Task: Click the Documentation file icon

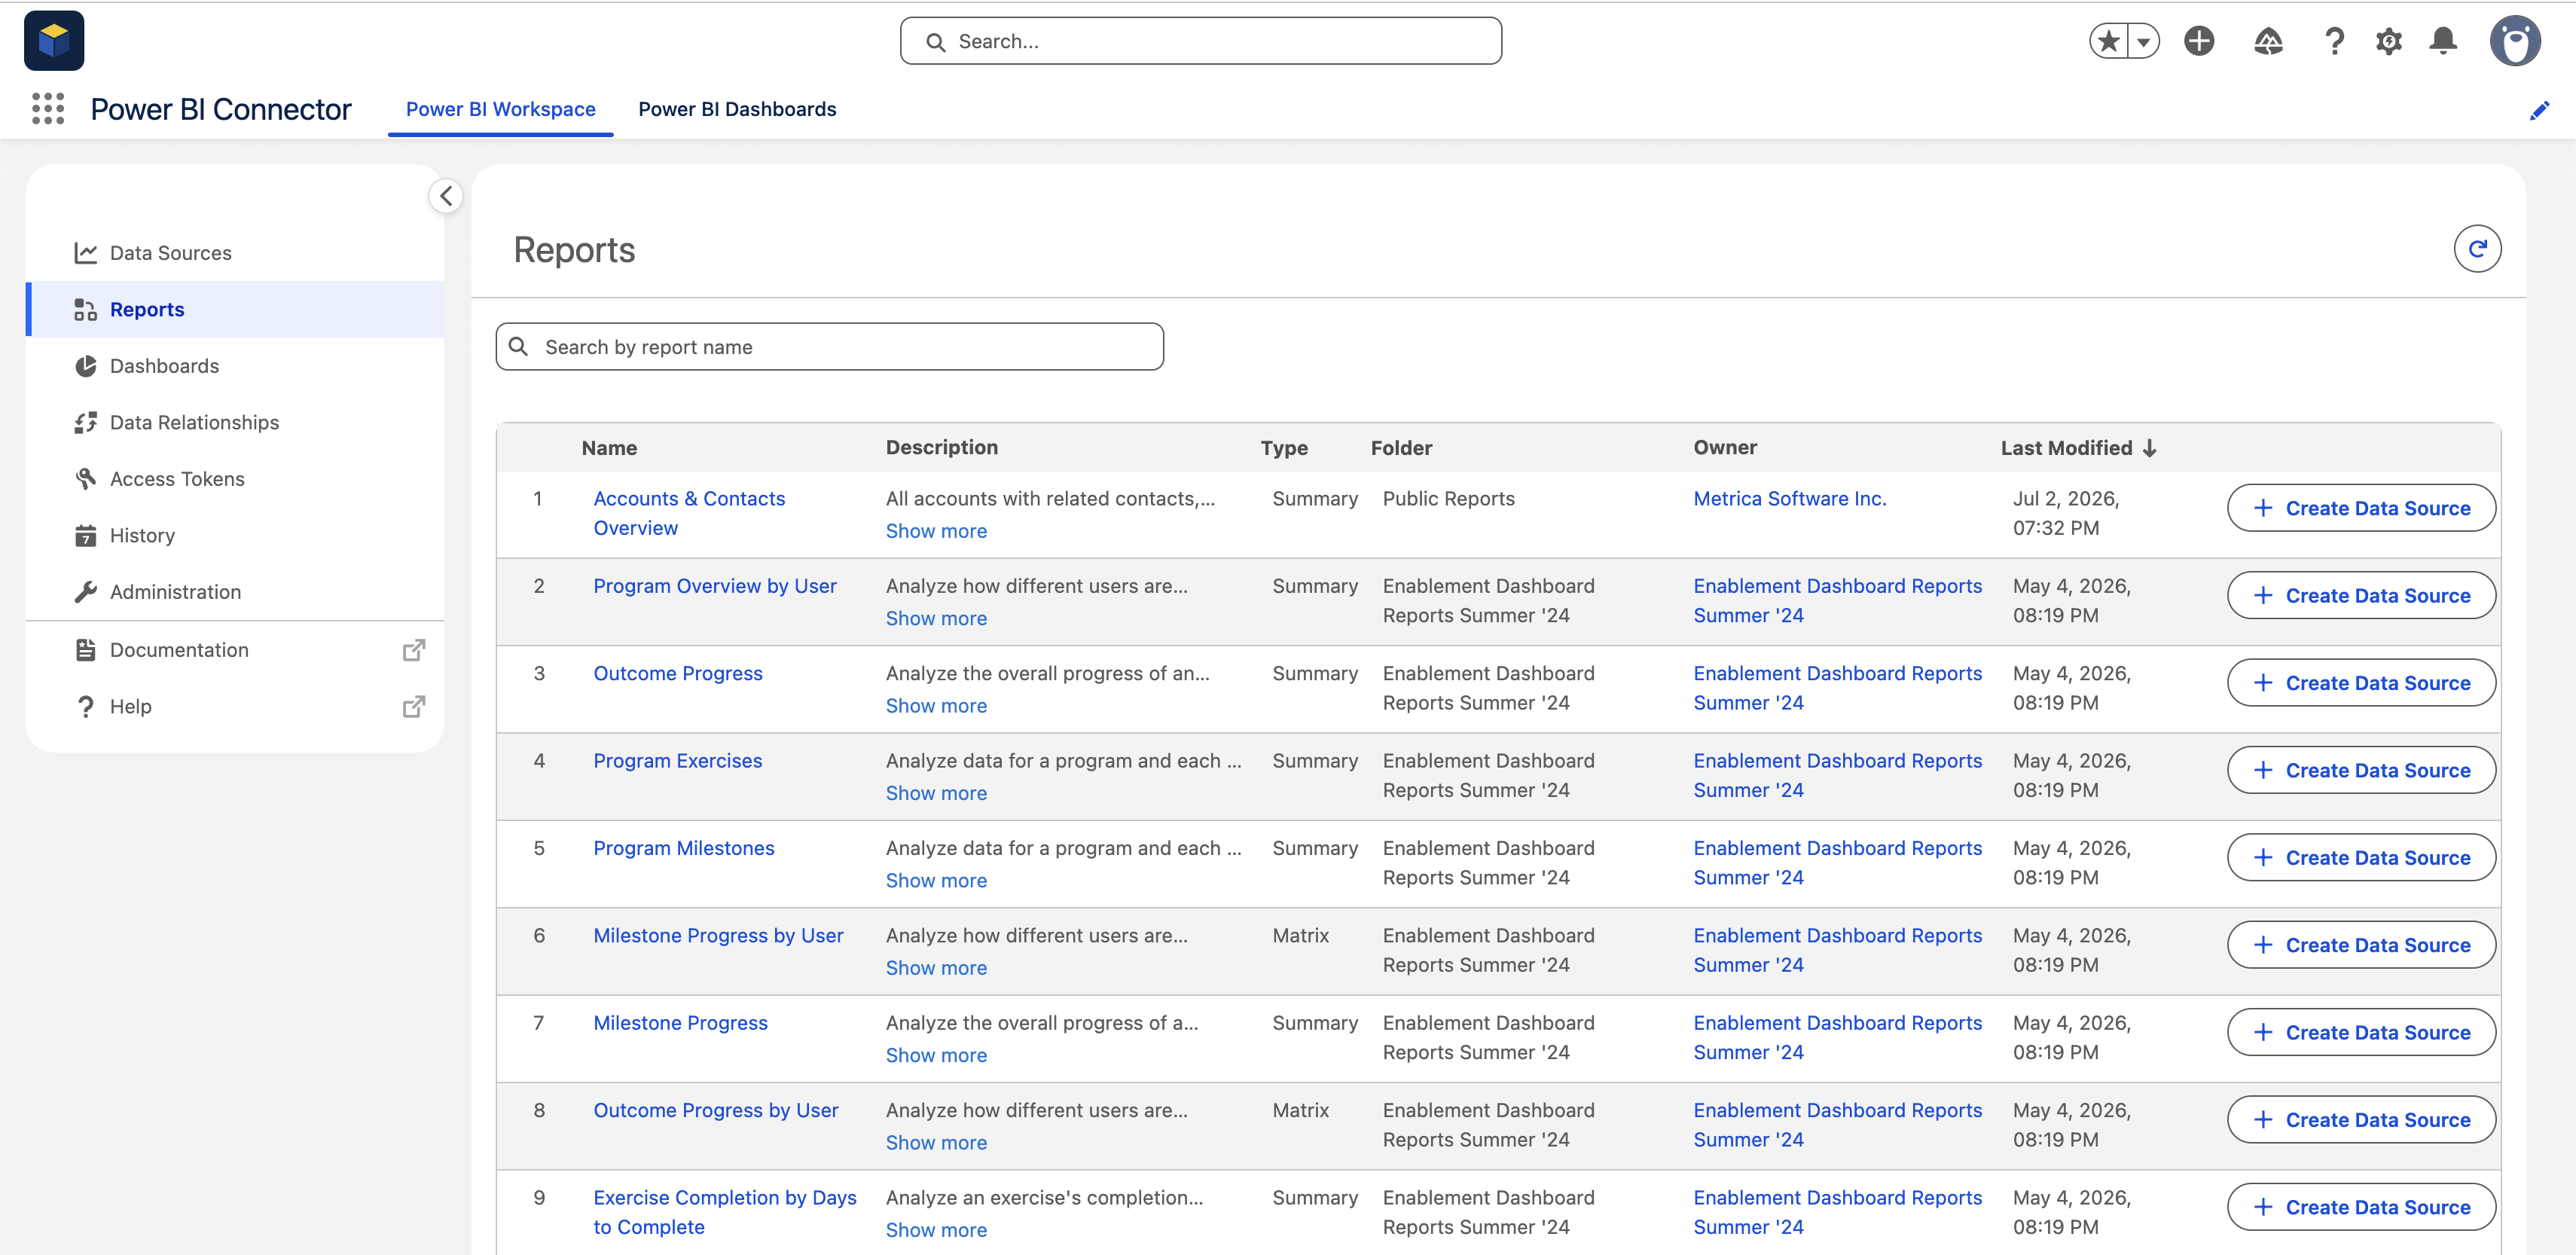Action: click(86, 650)
